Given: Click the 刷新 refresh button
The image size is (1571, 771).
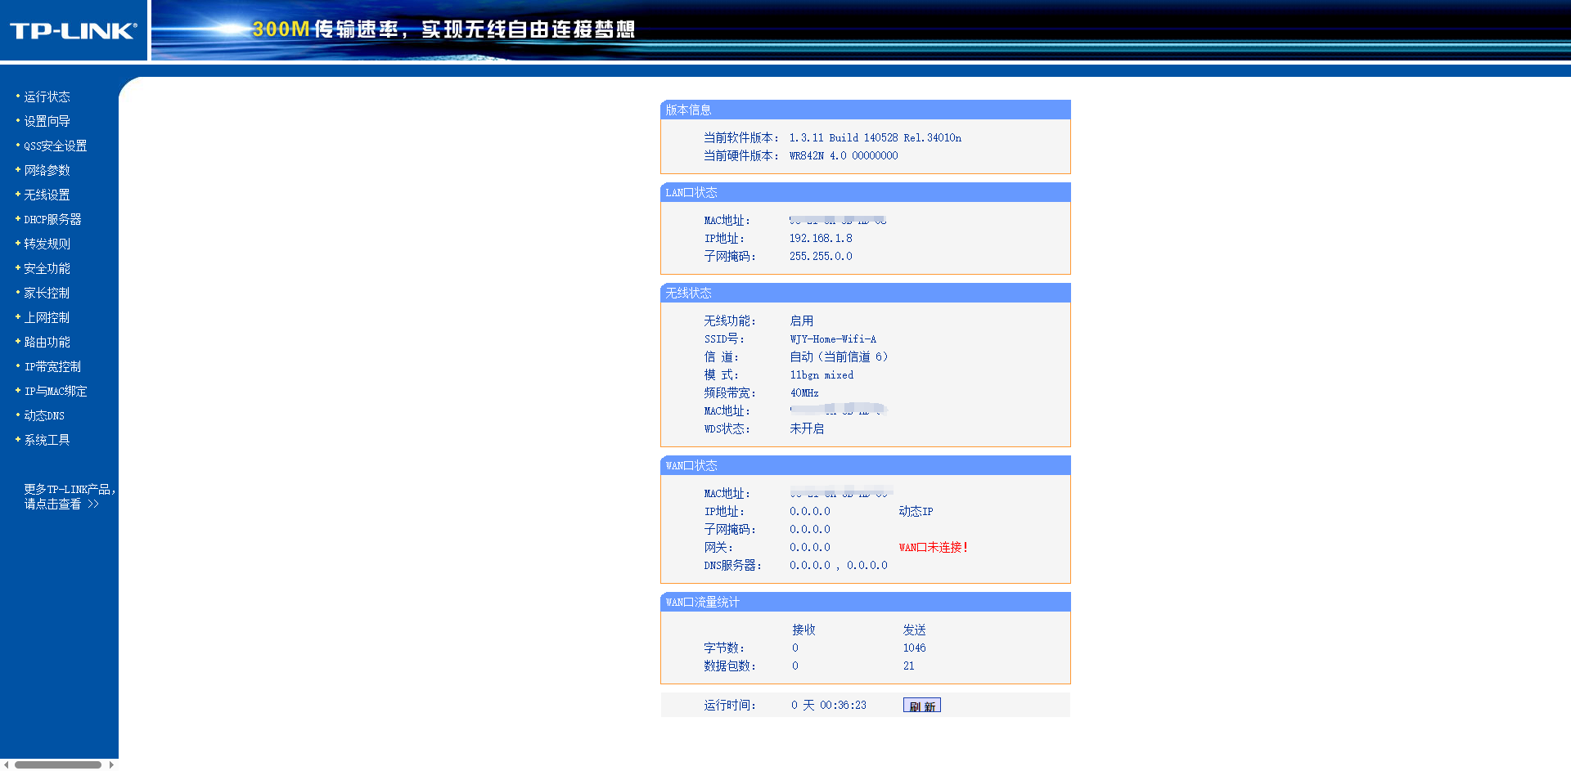Looking at the screenshot, I should 921,706.
